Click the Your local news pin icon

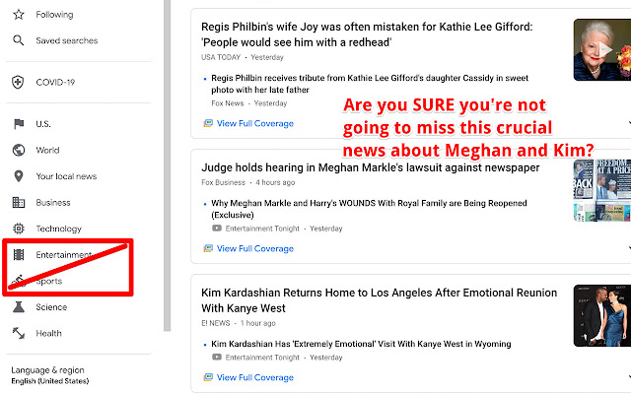click(19, 176)
